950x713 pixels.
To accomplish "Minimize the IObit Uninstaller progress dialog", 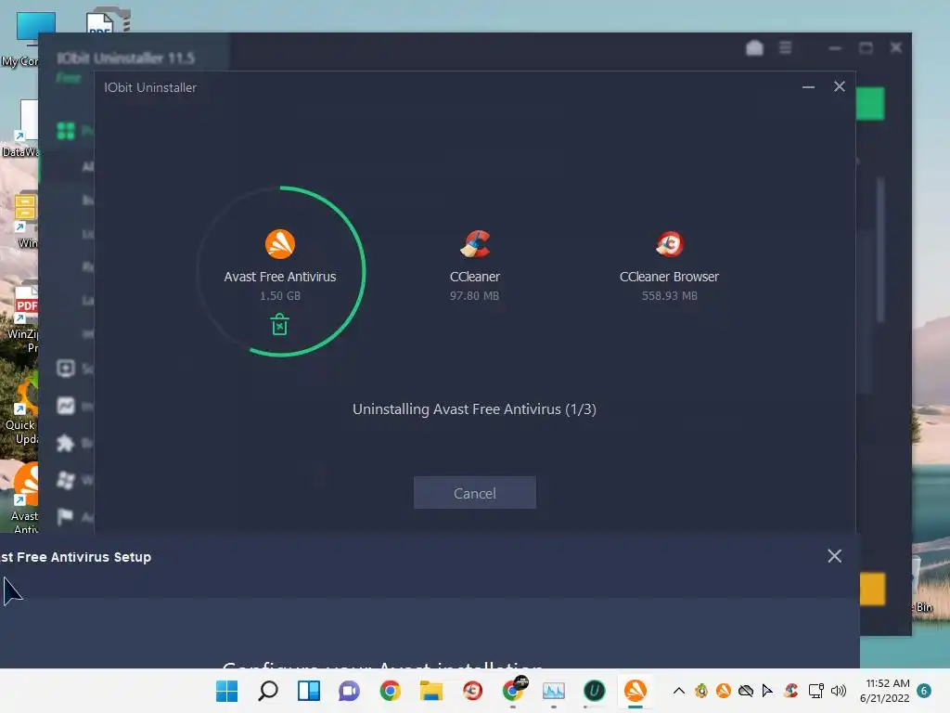I will pyautogui.click(x=808, y=86).
